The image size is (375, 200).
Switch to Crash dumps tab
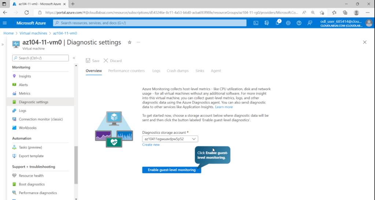click(x=178, y=71)
